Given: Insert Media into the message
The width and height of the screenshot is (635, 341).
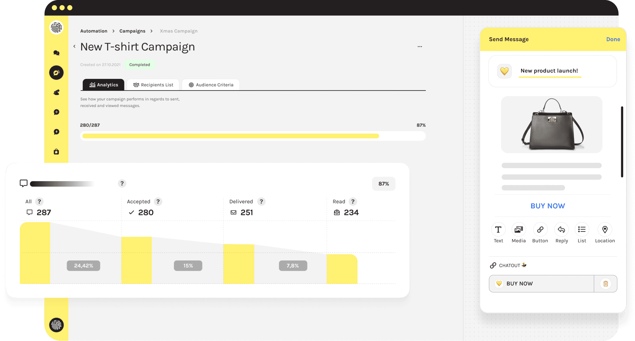Looking at the screenshot, I should coord(519,230).
